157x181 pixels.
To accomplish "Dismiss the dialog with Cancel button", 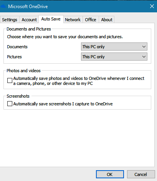I will click(x=141, y=174).
